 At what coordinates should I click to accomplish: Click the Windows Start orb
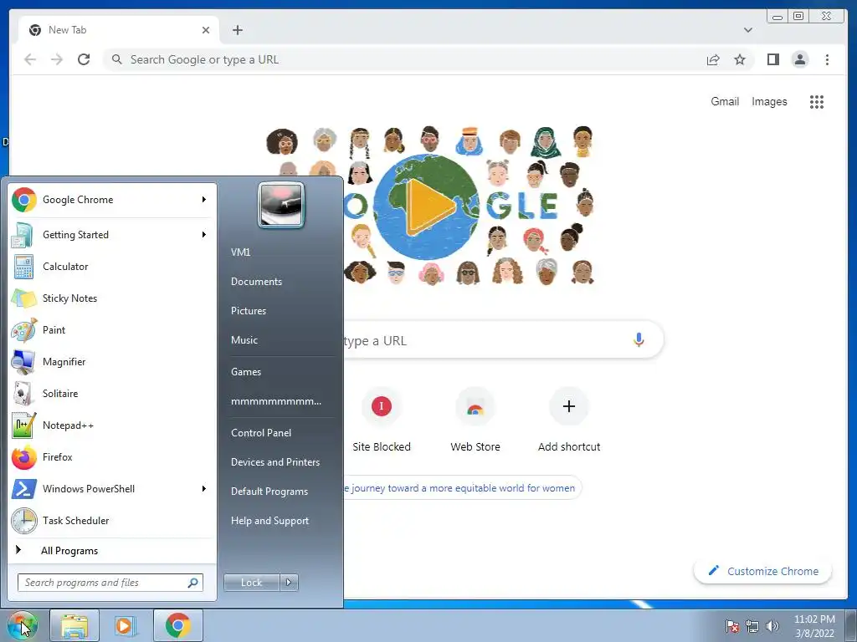pos(22,625)
